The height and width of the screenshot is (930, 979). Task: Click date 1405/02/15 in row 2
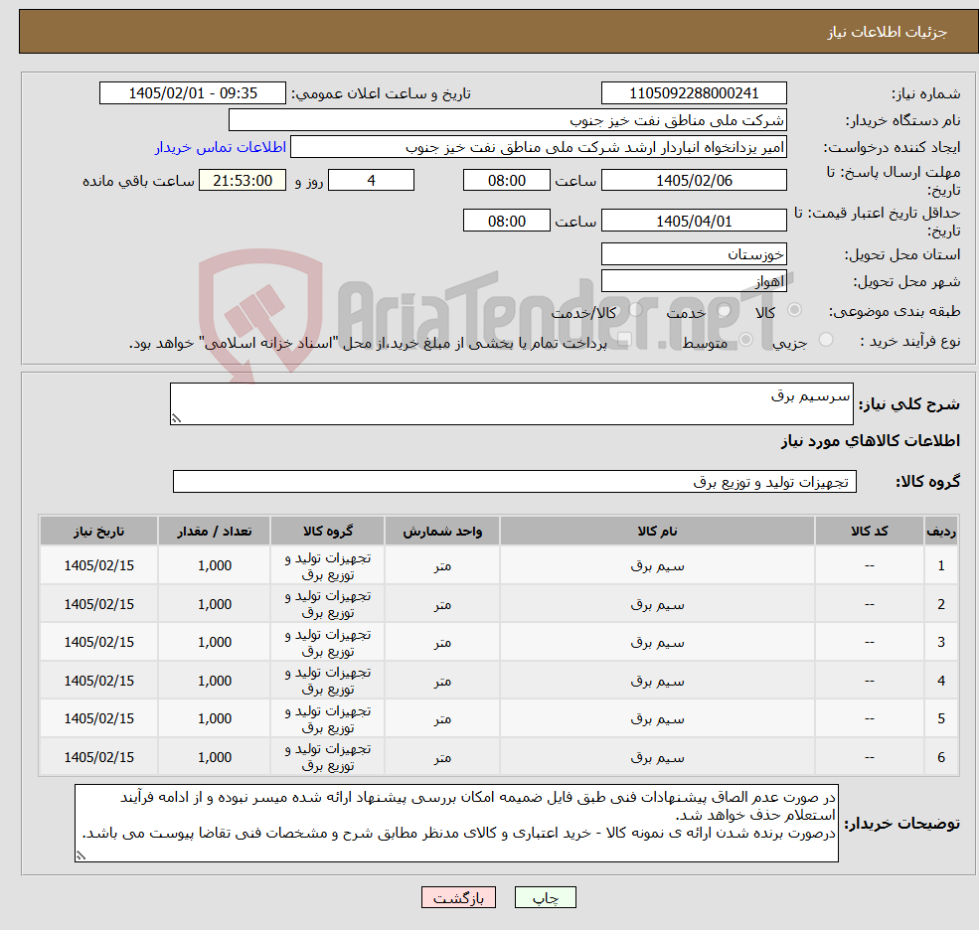coord(98,604)
